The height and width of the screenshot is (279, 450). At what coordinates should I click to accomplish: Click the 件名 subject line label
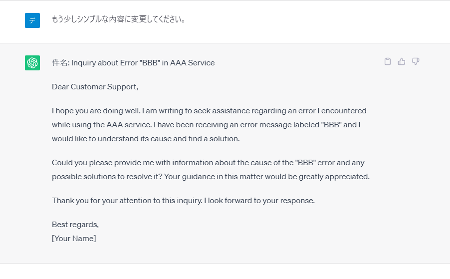pyautogui.click(x=60, y=62)
